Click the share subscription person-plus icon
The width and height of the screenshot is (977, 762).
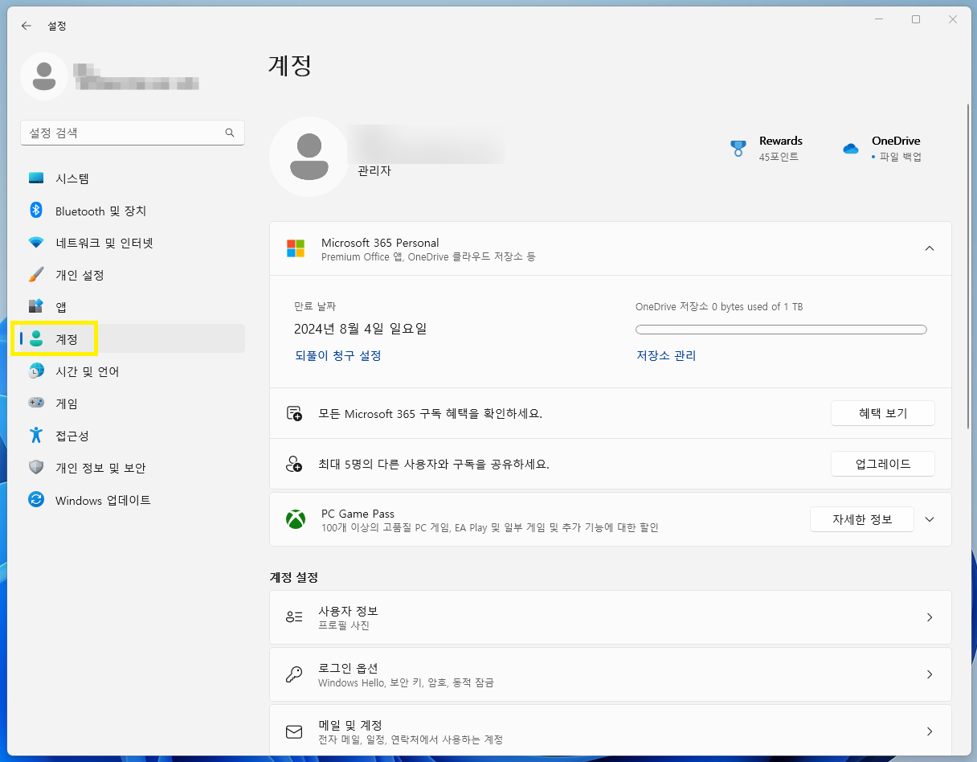coord(294,464)
